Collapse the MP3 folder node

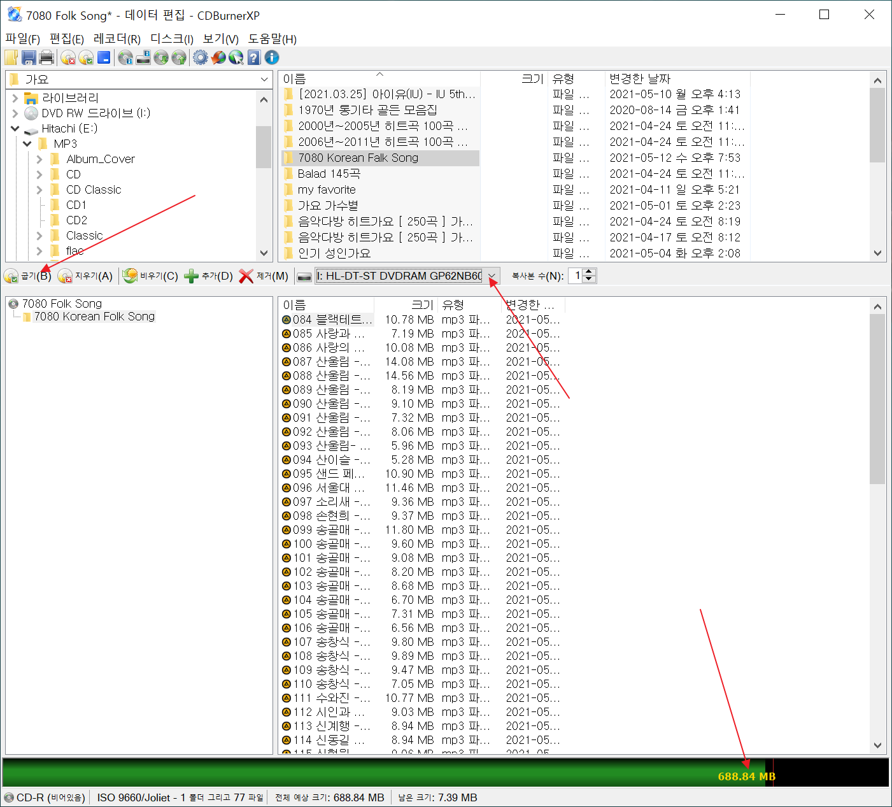point(27,144)
